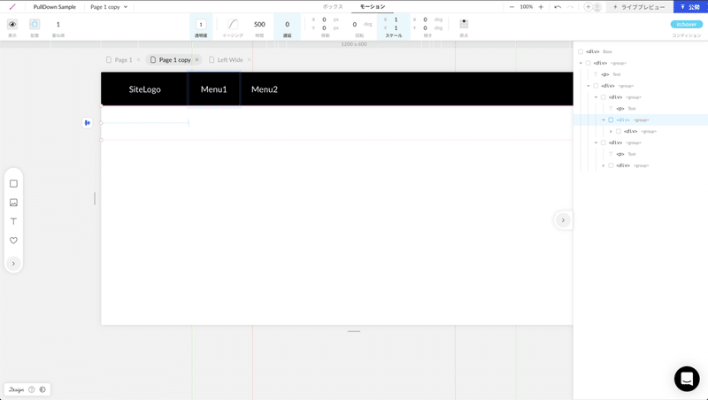Click the heart icon in left toolbar
This screenshot has height=400, width=708.
(13, 240)
